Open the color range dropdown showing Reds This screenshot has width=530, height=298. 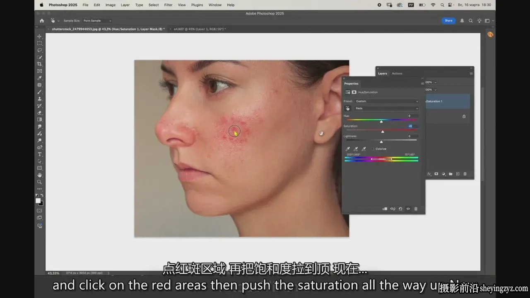point(387,108)
